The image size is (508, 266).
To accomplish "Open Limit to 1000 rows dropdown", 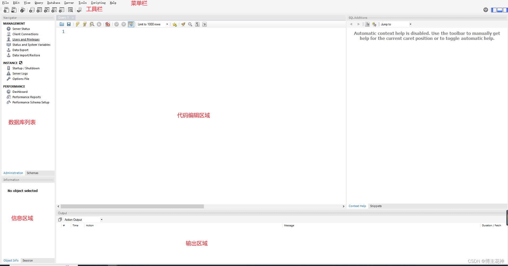I will (153, 24).
